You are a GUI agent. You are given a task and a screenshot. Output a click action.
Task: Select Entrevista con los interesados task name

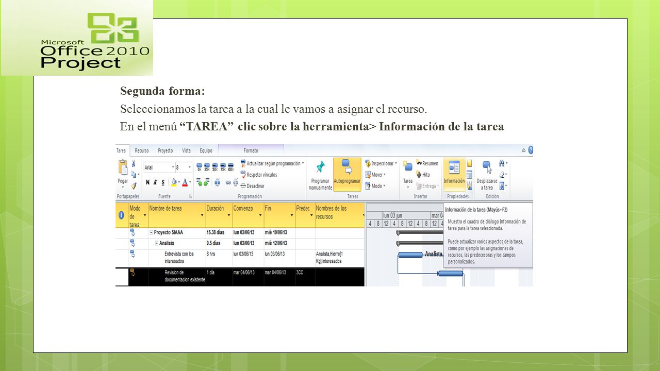pyautogui.click(x=179, y=258)
